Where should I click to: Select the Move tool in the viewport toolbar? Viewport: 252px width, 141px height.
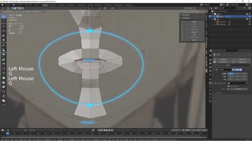4,26
